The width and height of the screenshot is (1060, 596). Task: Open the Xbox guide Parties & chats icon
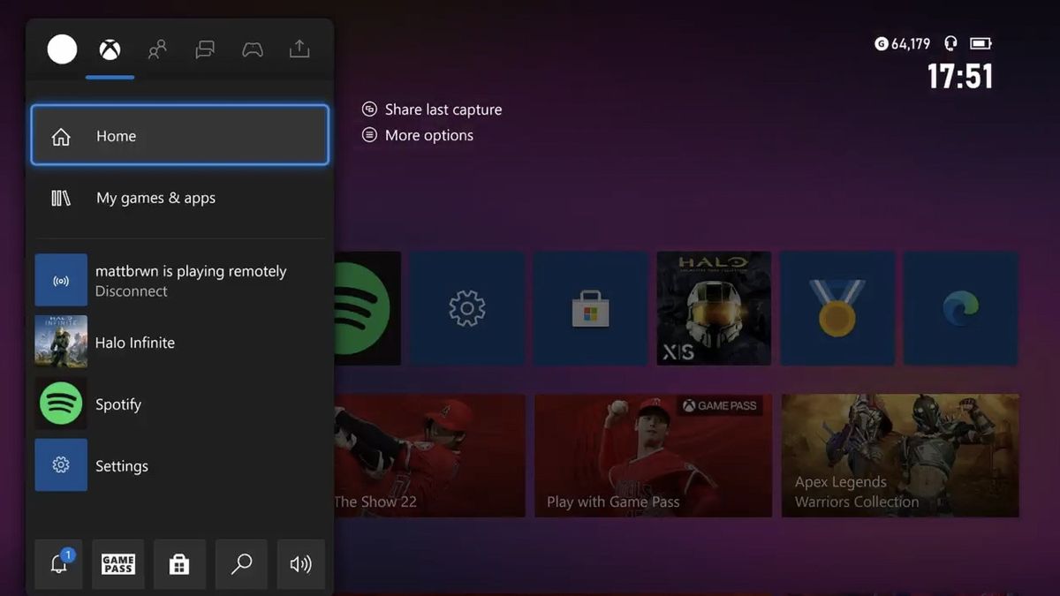coord(205,49)
